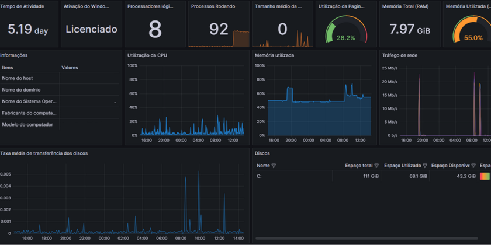491x245 pixels.
Task: Open the Tráfego de rede panel title
Action: [400, 55]
